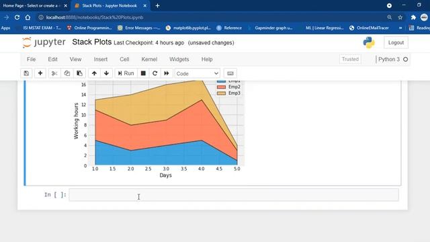
Task: Open the Reference bookmark
Action: pos(229,28)
